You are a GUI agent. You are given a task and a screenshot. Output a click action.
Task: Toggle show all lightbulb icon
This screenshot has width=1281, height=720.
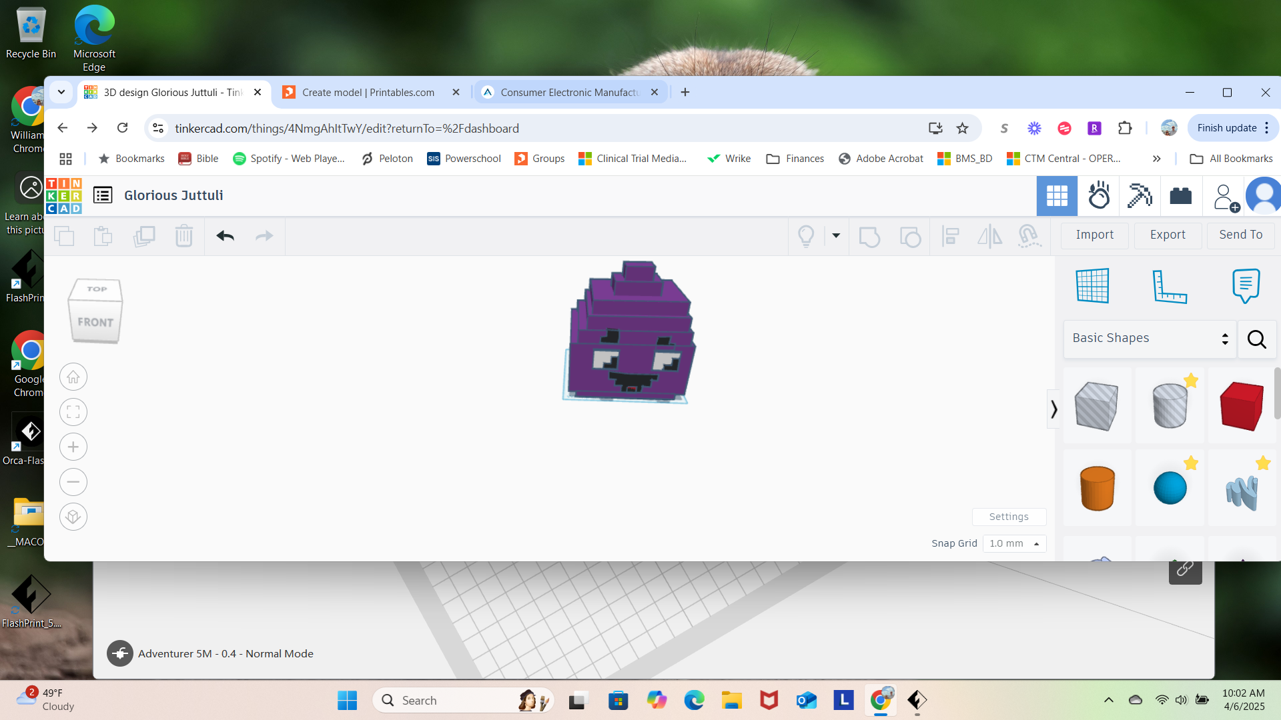click(x=806, y=236)
